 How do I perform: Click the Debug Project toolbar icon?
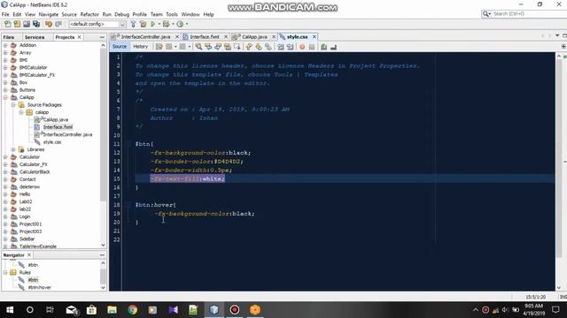click(166, 24)
